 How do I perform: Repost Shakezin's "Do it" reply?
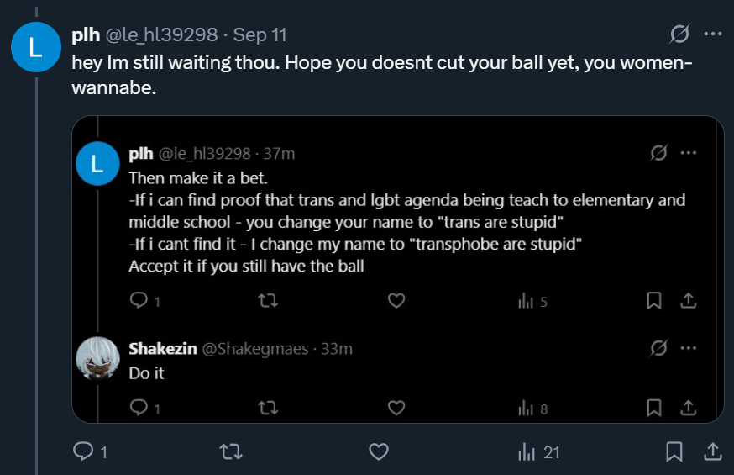(268, 409)
